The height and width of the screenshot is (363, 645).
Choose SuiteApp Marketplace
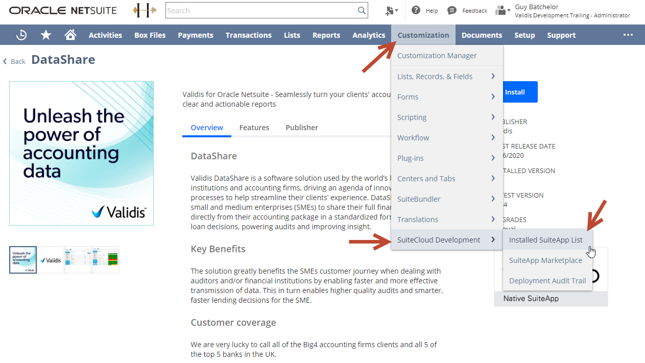[548, 260]
